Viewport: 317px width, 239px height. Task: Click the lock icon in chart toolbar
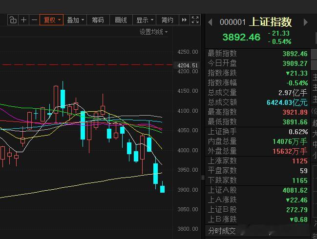click(x=13, y=20)
